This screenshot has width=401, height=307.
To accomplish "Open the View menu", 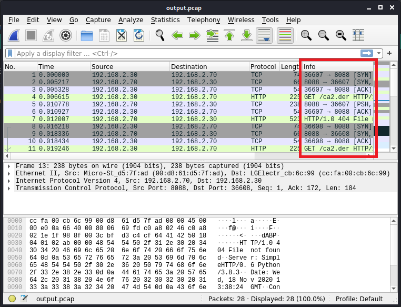I will coord(54,19).
